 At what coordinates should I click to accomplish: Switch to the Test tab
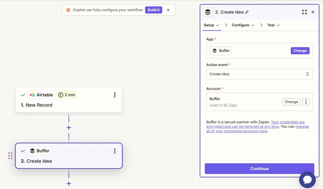click(271, 25)
